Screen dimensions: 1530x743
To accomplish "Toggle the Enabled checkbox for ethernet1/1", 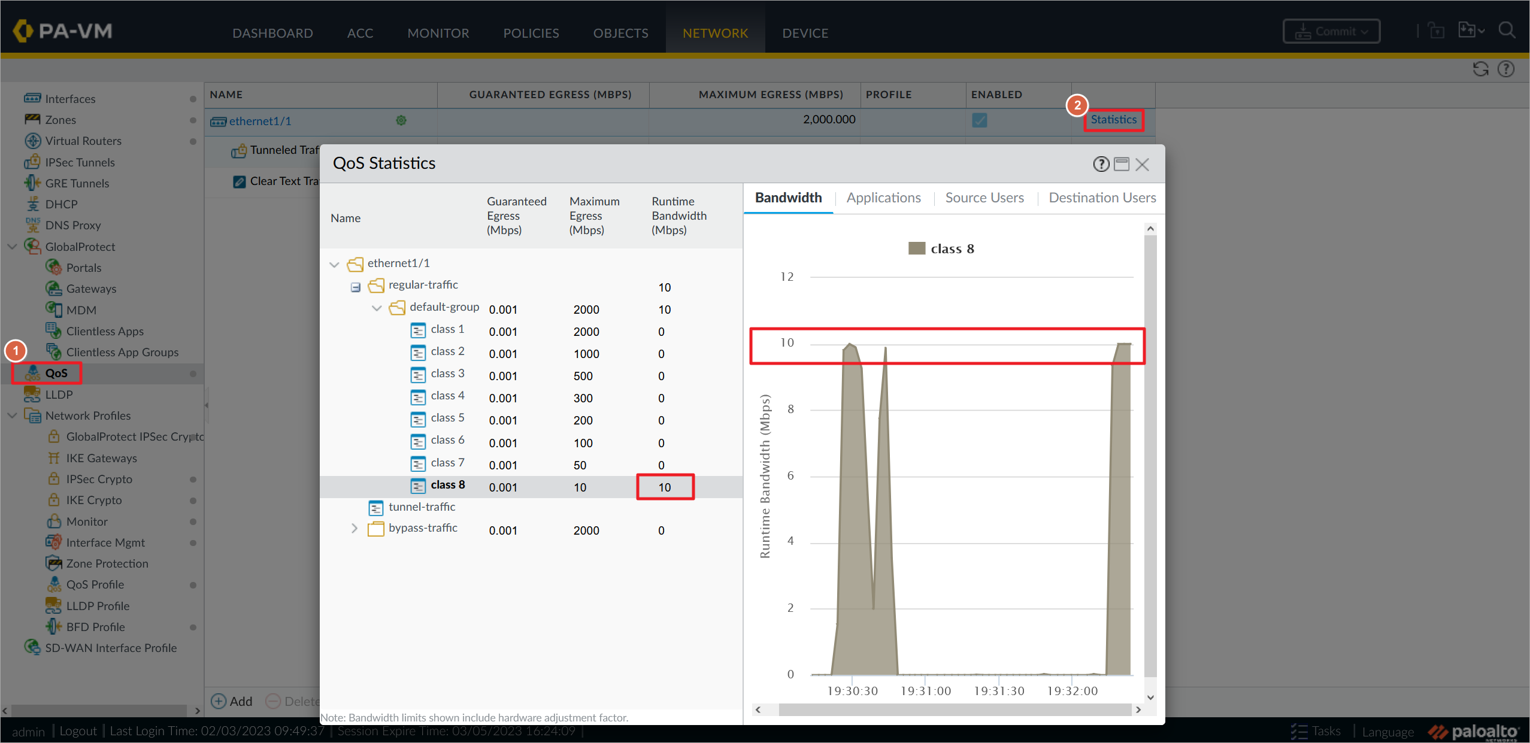I will tap(979, 120).
